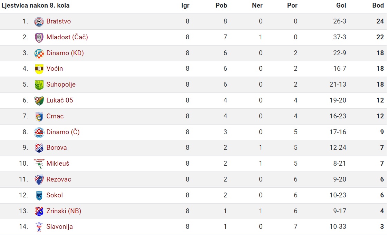Click the Slavonija club crest icon

[39, 227]
